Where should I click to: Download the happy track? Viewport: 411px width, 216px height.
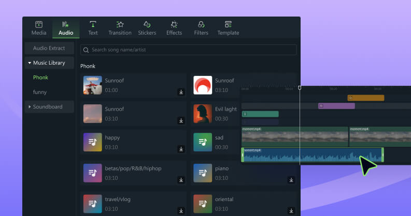[181, 149]
